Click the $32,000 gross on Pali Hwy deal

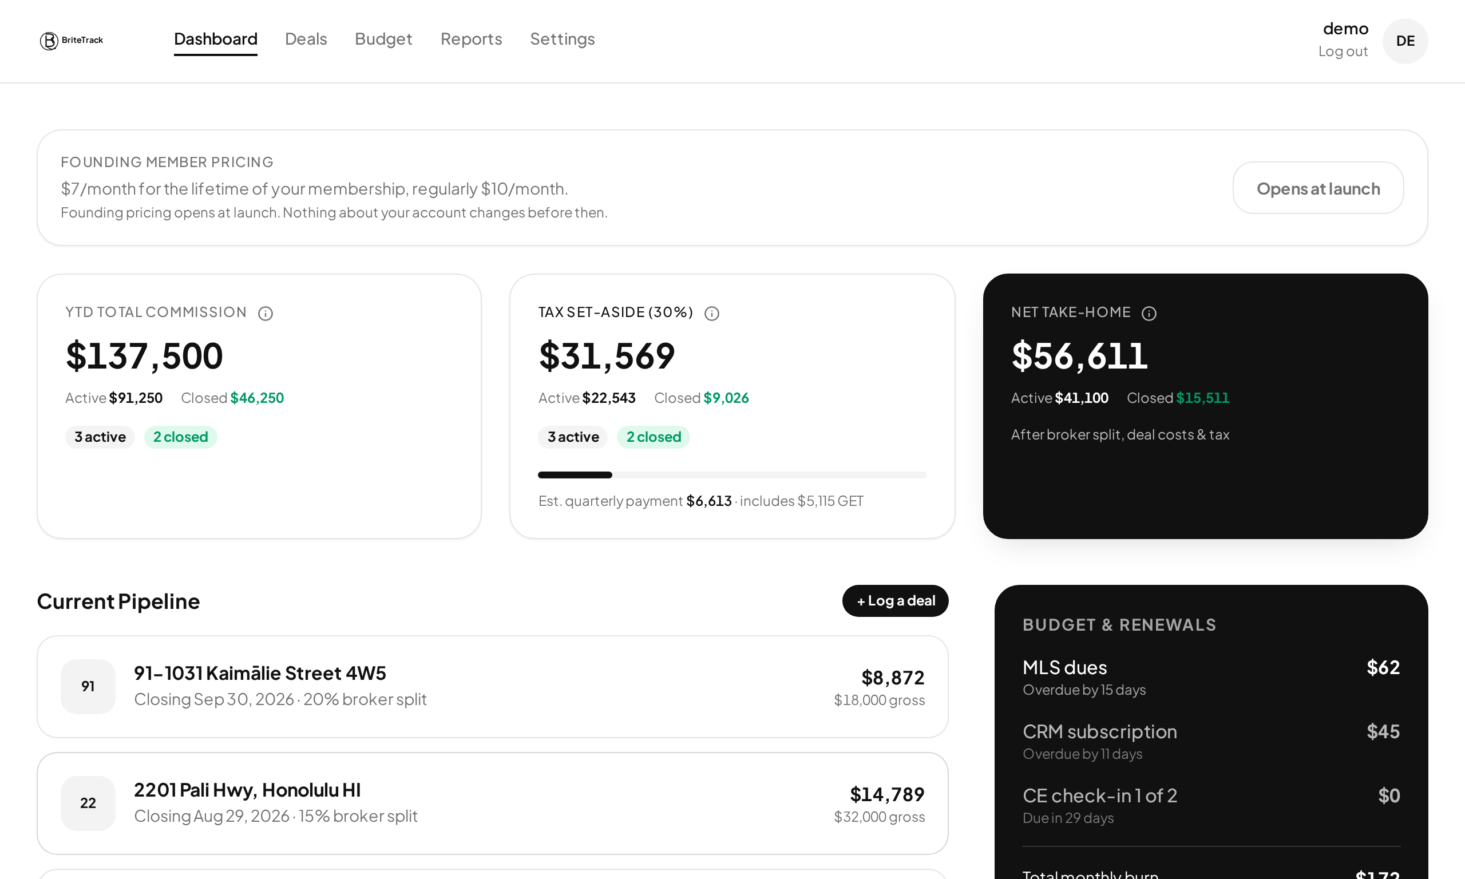coord(880,817)
